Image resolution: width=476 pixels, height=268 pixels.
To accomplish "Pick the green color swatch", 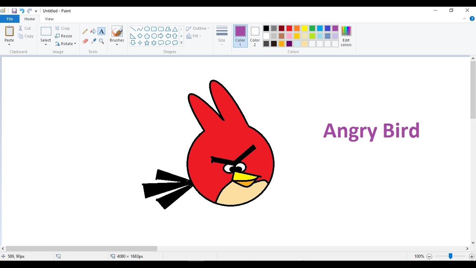I will [312, 28].
